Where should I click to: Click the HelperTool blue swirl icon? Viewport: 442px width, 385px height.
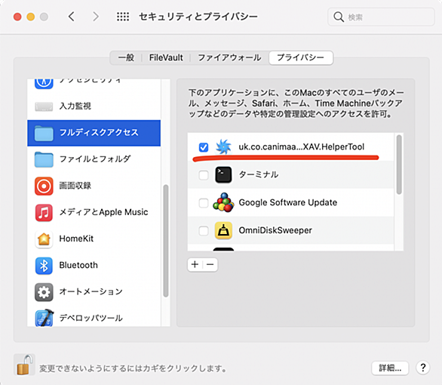pyautogui.click(x=223, y=147)
